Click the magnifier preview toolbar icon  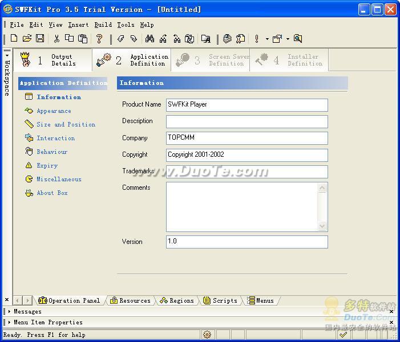[x=298, y=39]
